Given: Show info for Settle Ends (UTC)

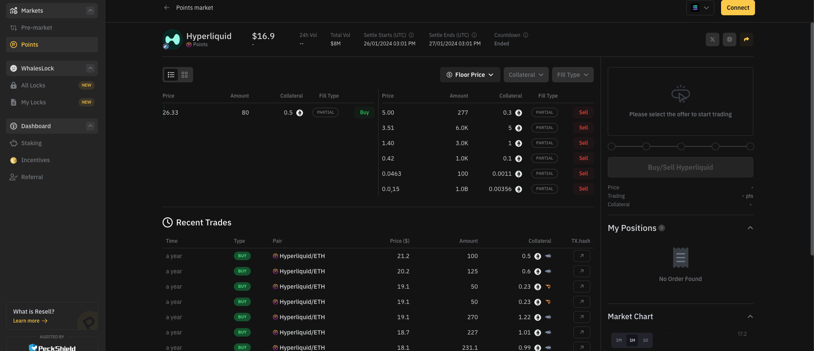Looking at the screenshot, I should 474,35.
